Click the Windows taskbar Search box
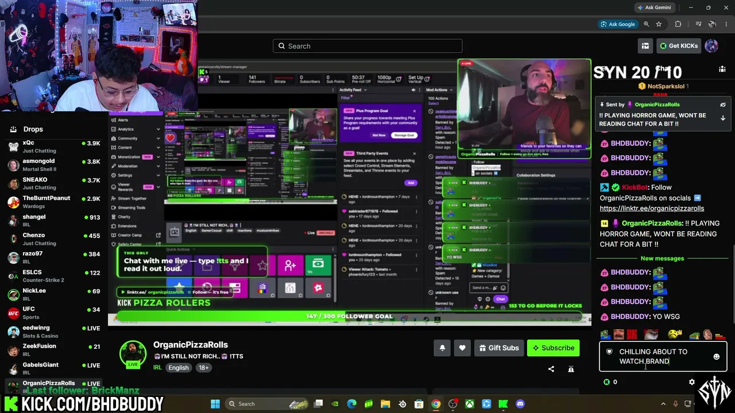735x413 pixels. click(267, 404)
